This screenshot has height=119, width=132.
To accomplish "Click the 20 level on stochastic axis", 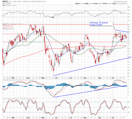I will point(128,112).
